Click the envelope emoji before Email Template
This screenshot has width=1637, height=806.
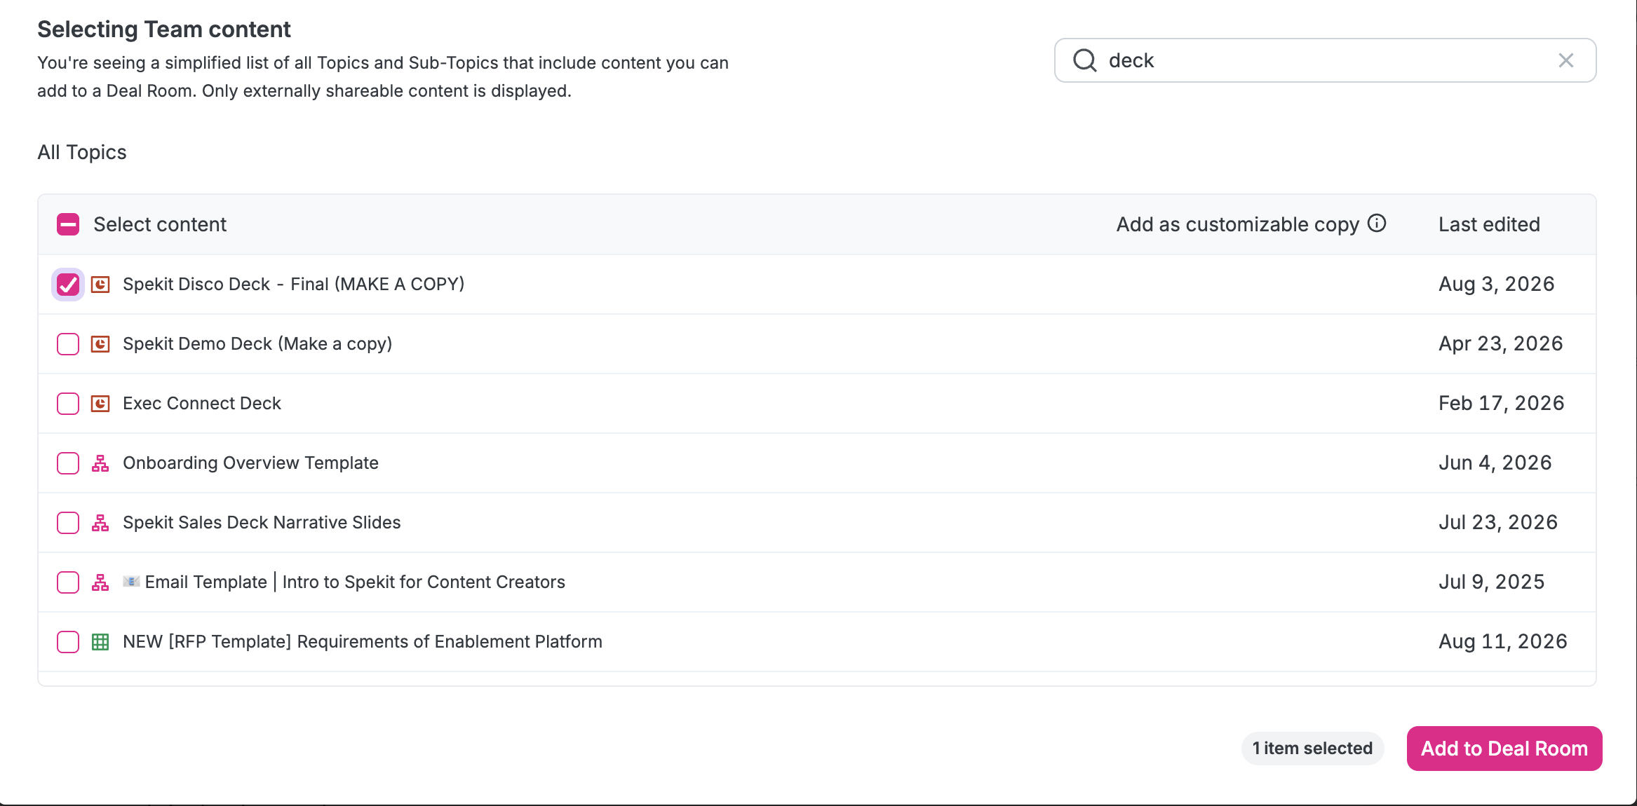131,581
